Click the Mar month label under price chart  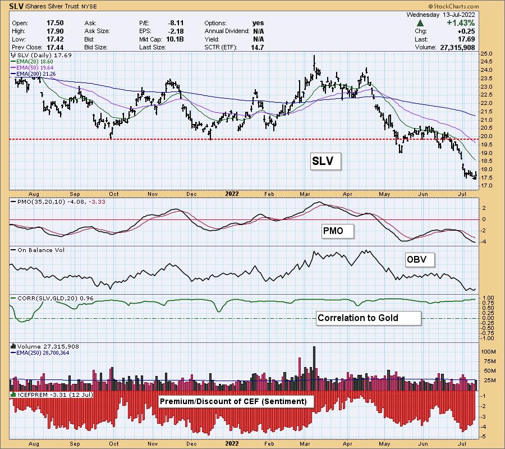305,194
